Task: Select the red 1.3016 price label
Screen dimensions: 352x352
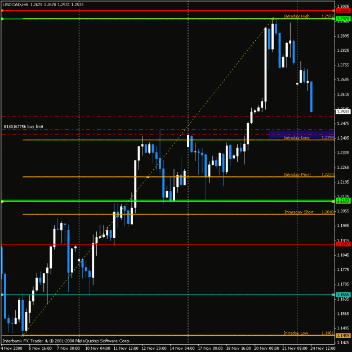Action: pos(343,10)
